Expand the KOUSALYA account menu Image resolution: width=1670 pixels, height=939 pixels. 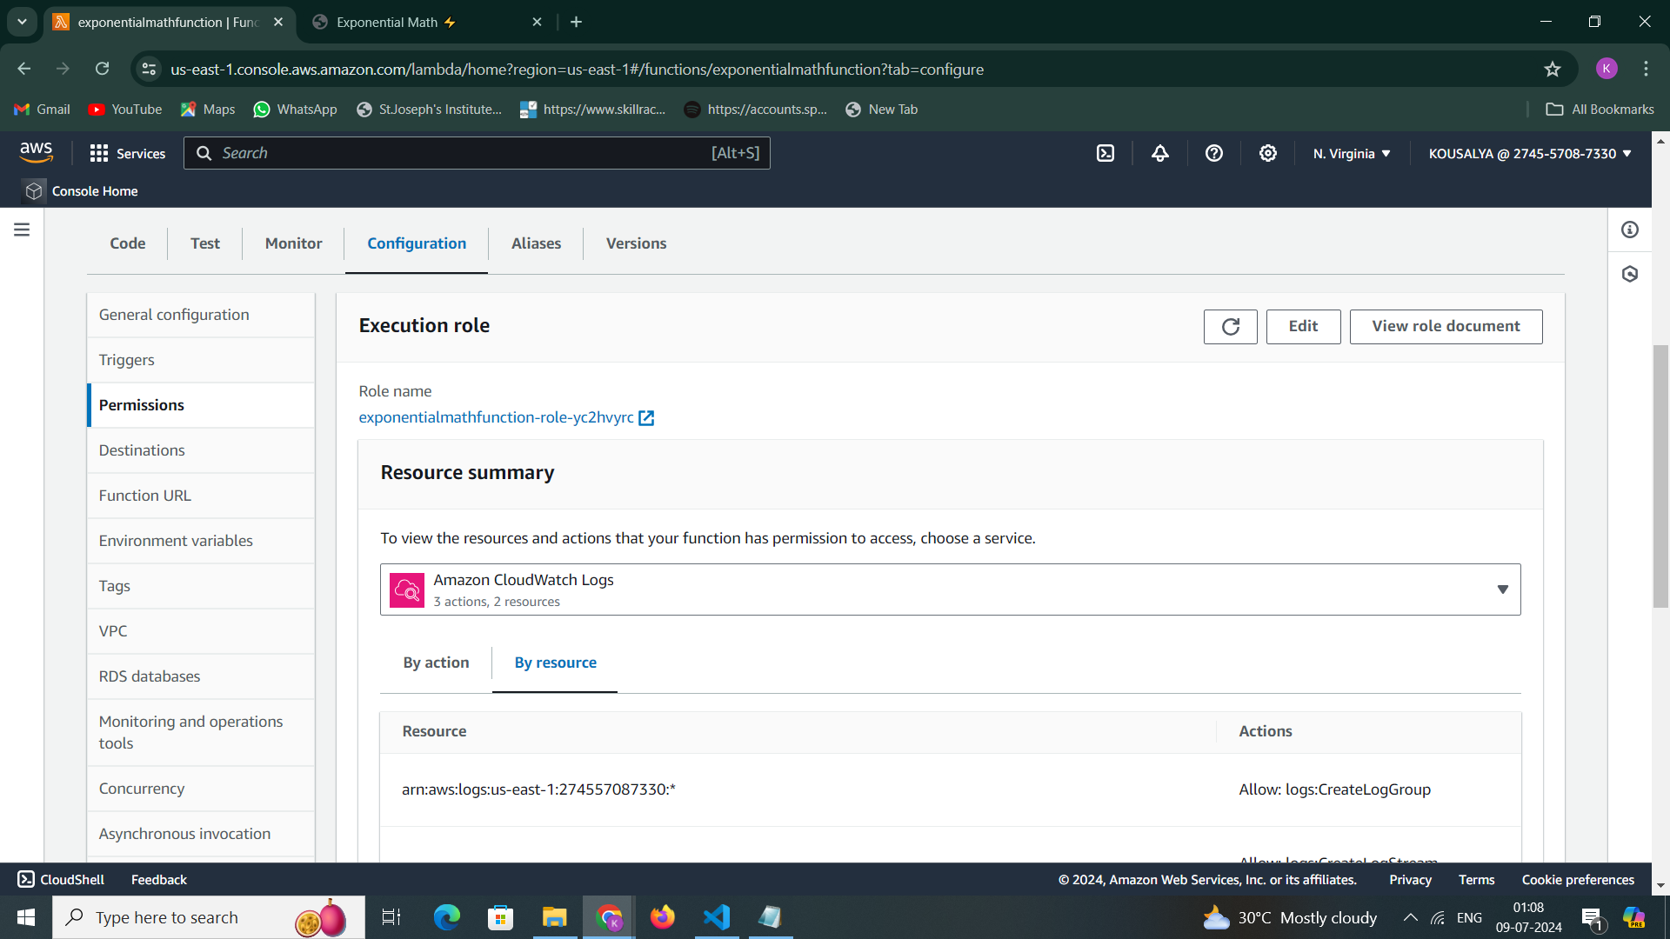point(1529,154)
